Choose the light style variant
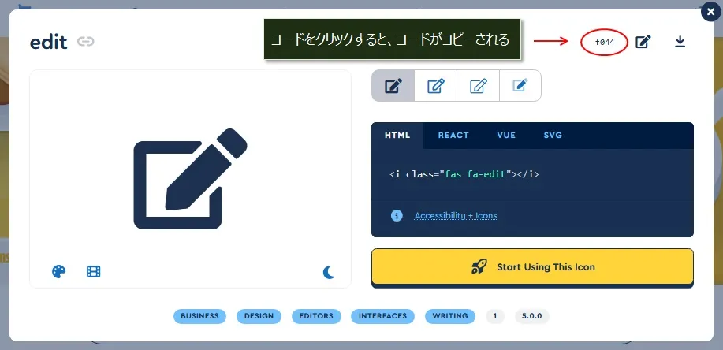This screenshot has width=723, height=350. coord(478,86)
